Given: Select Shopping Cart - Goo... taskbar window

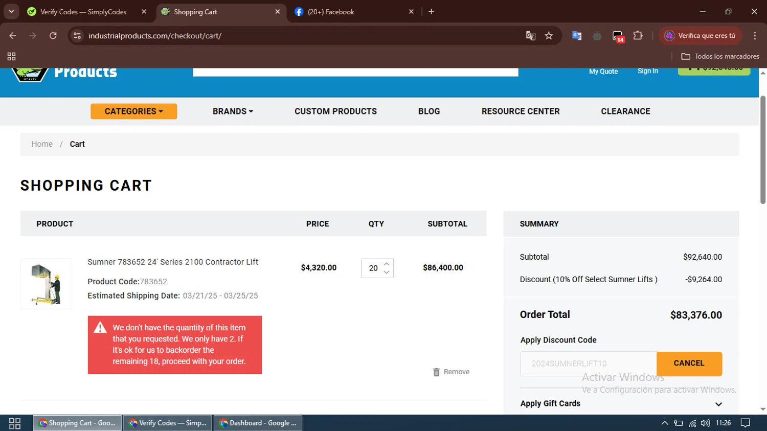Looking at the screenshot, I should pyautogui.click(x=77, y=423).
